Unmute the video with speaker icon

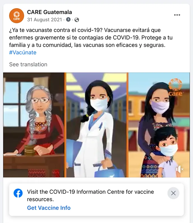tap(180, 169)
